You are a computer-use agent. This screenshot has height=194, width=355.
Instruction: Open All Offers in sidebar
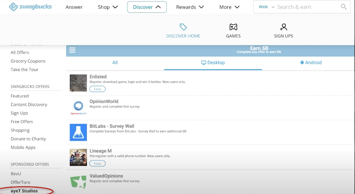click(x=20, y=52)
